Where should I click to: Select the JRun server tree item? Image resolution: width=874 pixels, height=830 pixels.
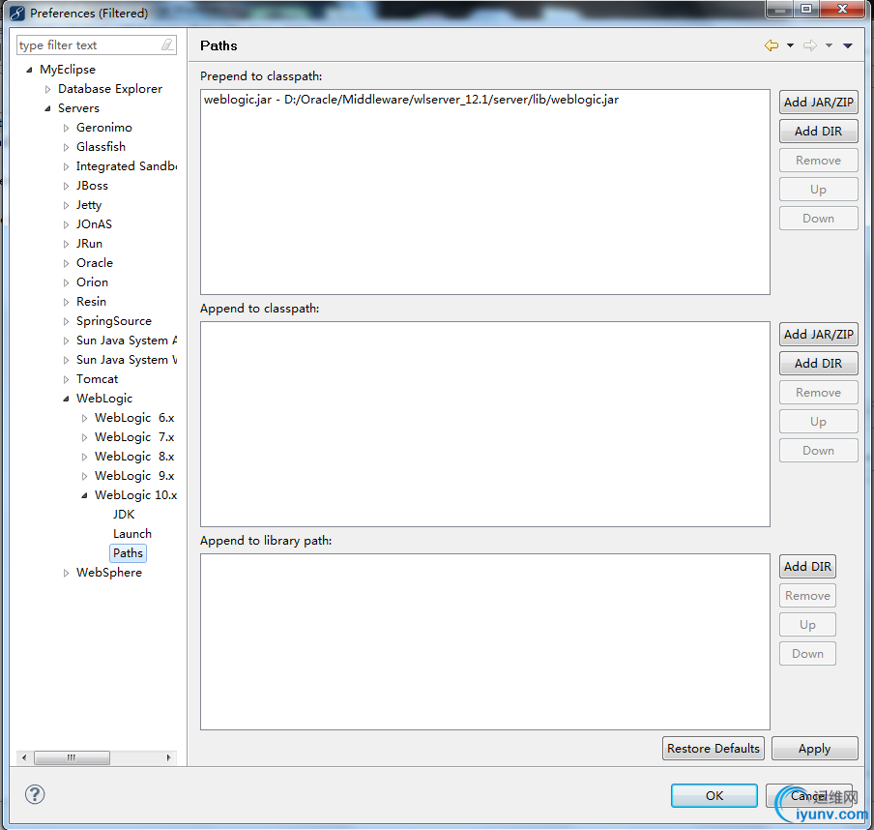point(90,244)
